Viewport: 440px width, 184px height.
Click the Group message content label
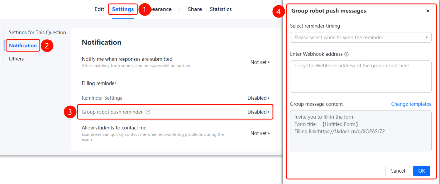pos(316,104)
